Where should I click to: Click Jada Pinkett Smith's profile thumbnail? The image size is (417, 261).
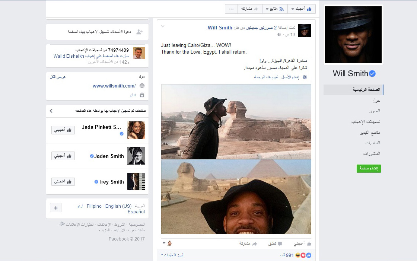(x=136, y=130)
